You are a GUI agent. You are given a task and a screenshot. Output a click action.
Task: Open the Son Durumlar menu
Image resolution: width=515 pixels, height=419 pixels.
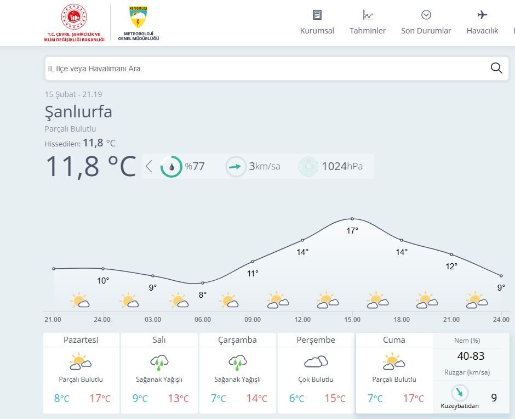tap(426, 31)
